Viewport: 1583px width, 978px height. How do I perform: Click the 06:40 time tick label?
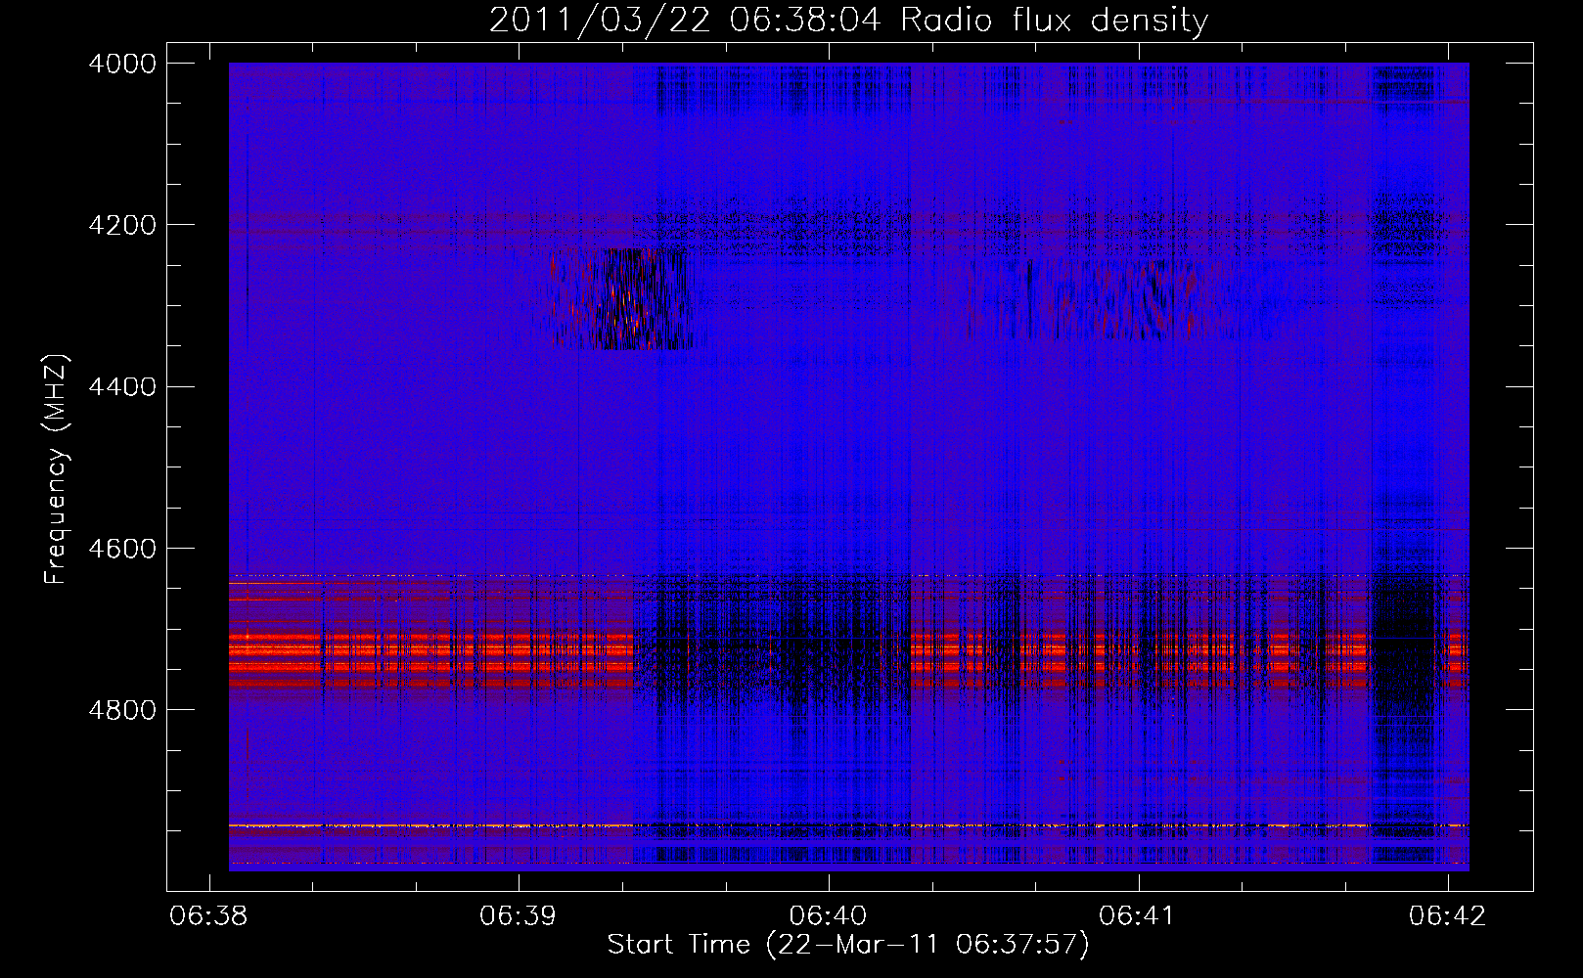pos(828,916)
